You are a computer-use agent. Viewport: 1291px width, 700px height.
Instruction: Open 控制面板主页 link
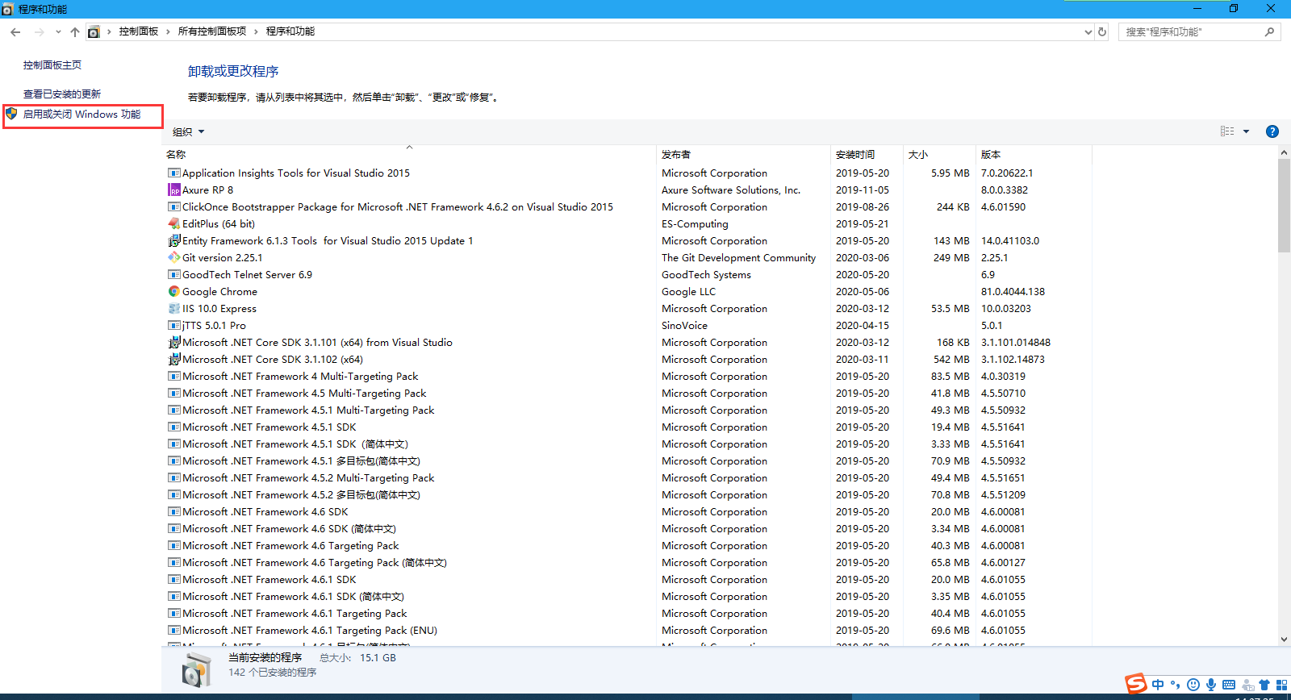(52, 65)
